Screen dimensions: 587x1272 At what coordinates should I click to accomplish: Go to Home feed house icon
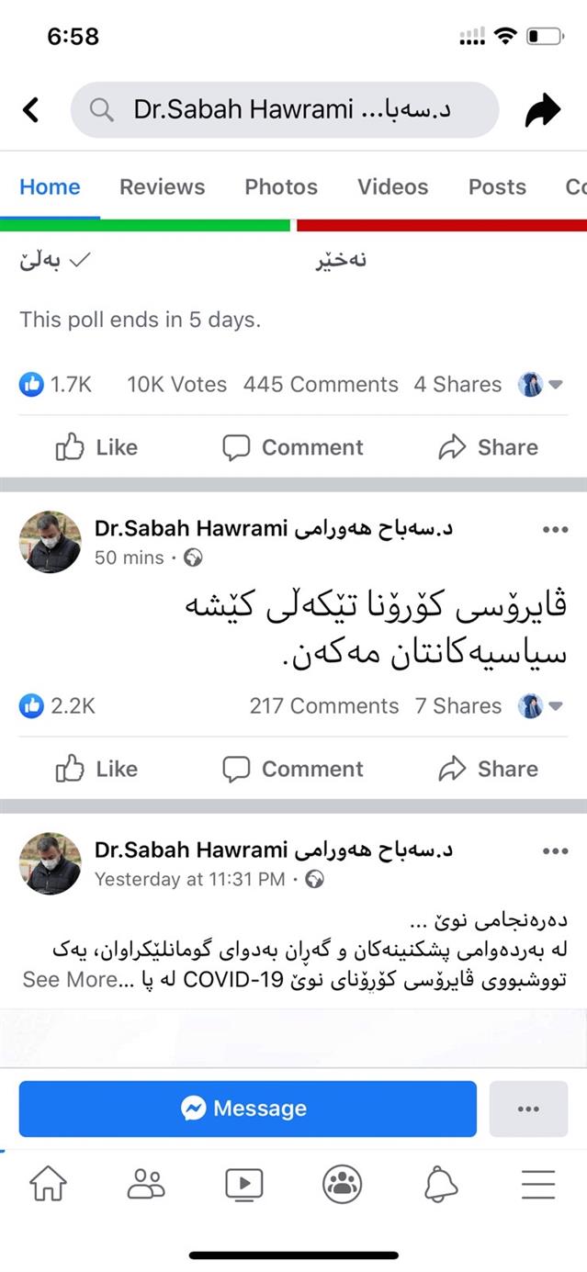point(49,1185)
